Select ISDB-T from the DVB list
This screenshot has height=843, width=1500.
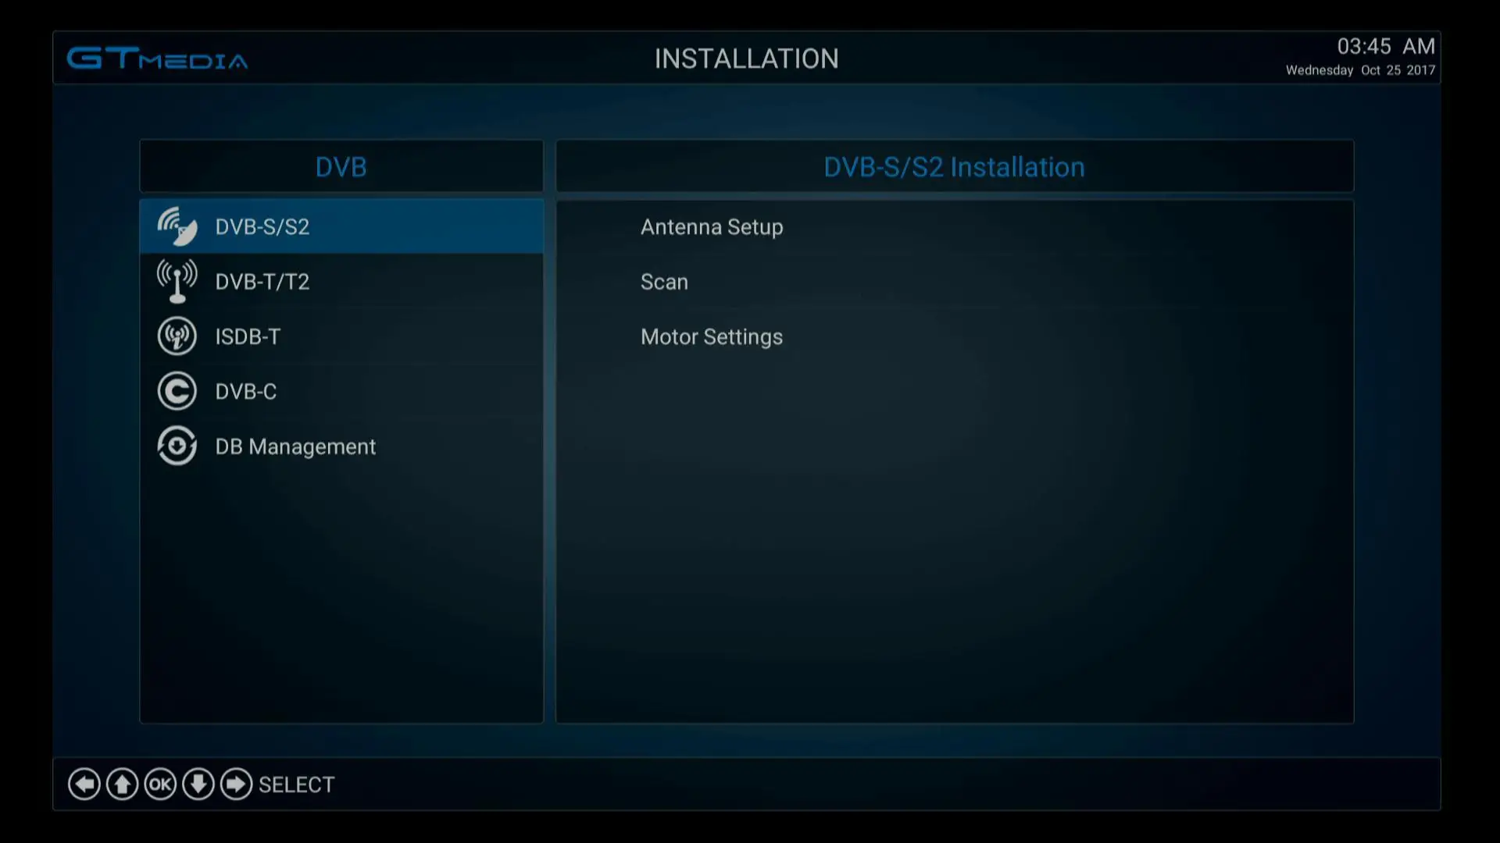point(341,336)
